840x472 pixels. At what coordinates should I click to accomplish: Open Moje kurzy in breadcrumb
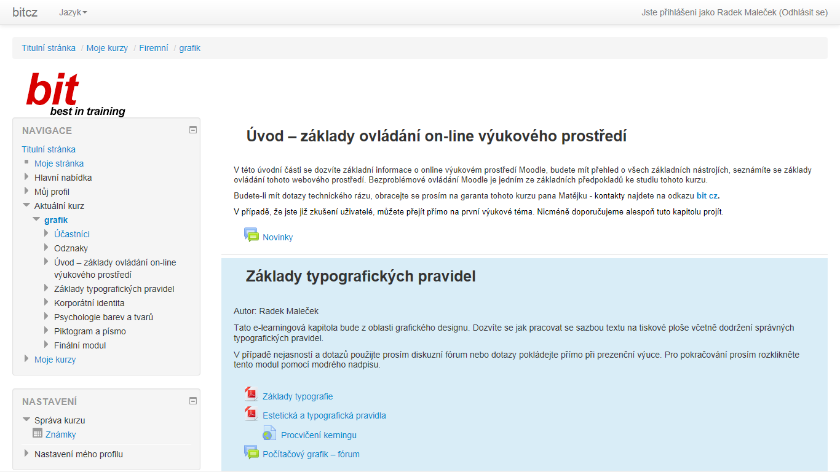point(107,48)
